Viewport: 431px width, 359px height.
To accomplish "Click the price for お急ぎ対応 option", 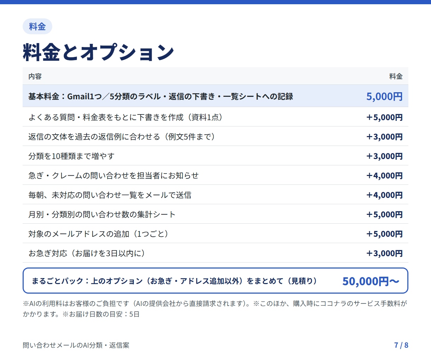I will pos(384,253).
